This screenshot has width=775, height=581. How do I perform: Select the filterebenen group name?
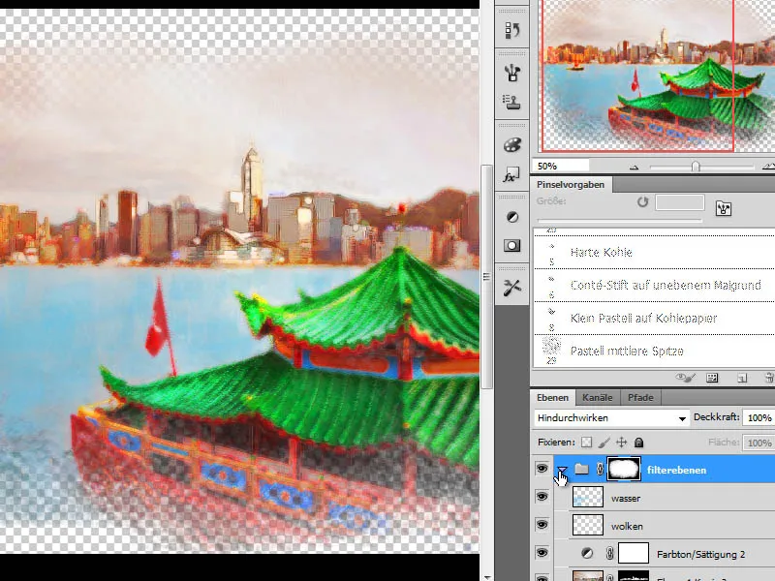coord(676,471)
